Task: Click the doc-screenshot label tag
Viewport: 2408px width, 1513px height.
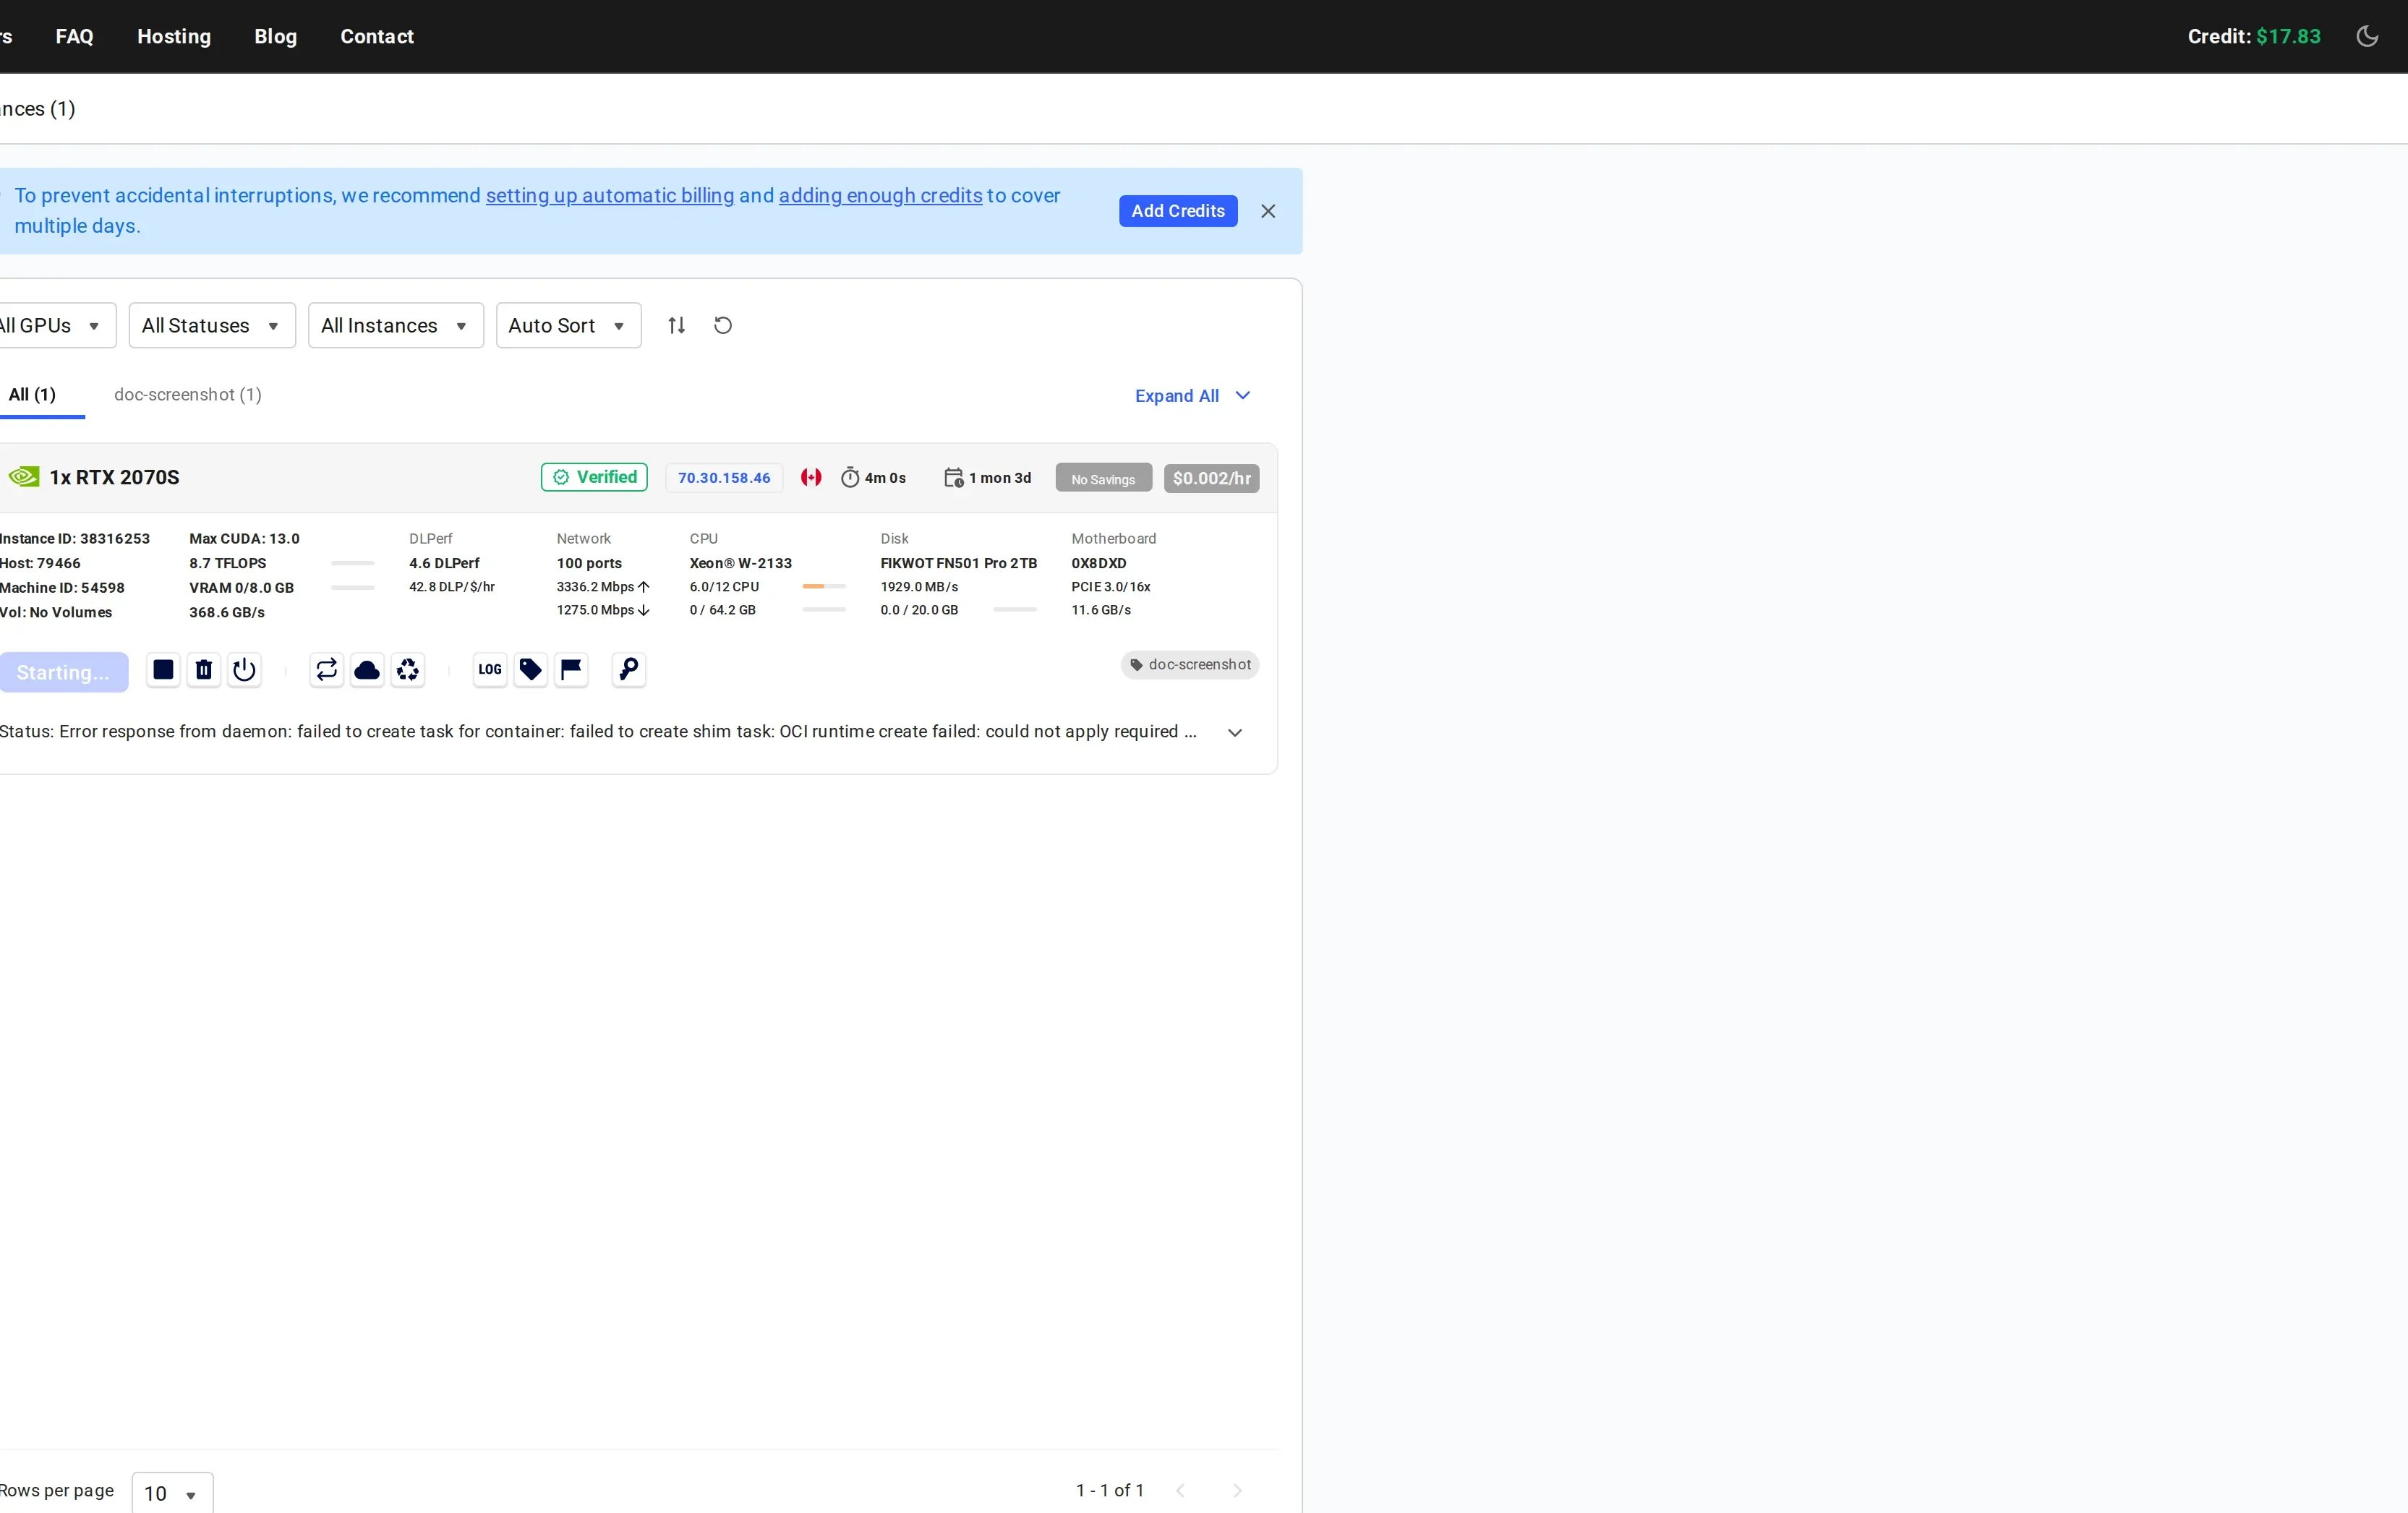Action: [1190, 665]
